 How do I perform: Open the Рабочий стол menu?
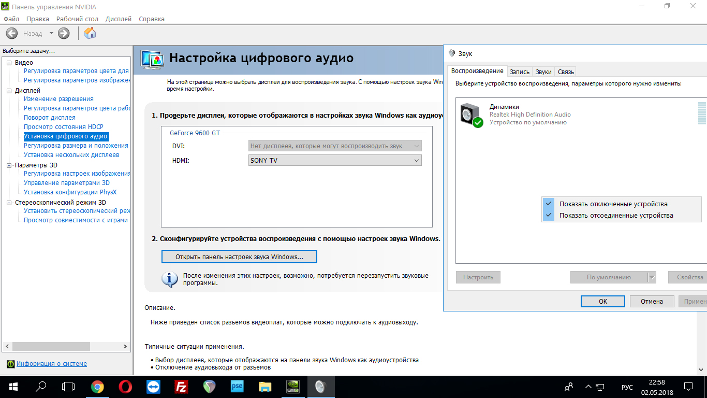[77, 19]
